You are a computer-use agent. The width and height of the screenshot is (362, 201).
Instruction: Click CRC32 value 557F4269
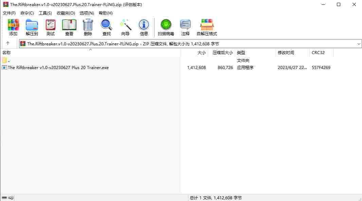321,68
